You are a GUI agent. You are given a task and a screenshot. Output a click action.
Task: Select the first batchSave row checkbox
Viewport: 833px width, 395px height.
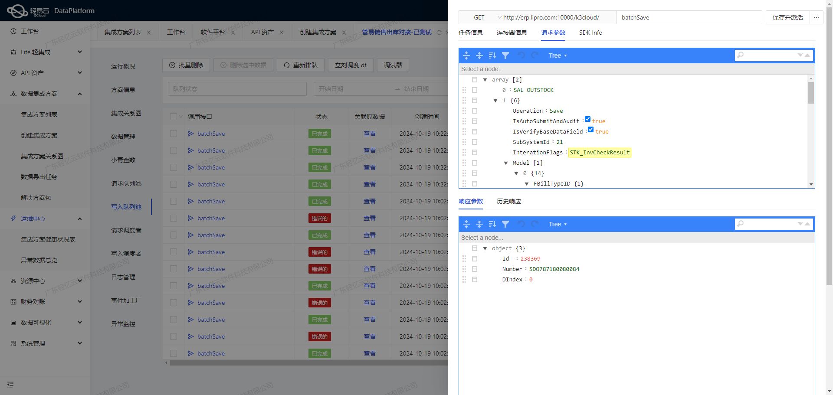[x=174, y=134]
